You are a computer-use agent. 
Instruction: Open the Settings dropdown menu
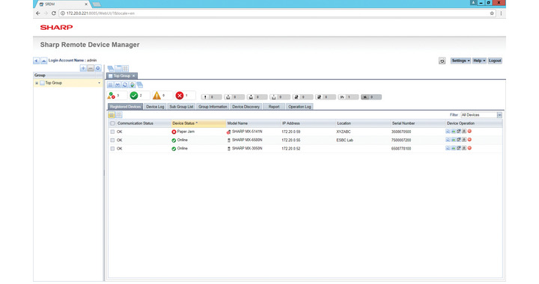tap(460, 61)
